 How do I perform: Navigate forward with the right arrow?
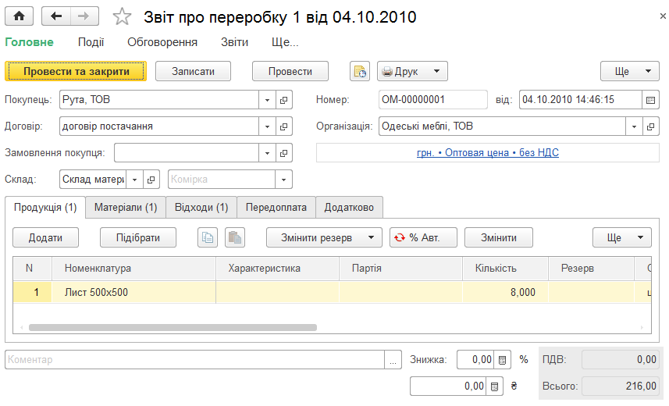pos(84,16)
